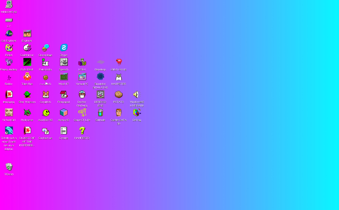Open Windows93 LIVE BAND speaker icon
339x210 pixels.
[137, 94]
